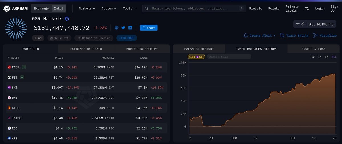Open the Portfolio tab
This screenshot has height=144, width=342.
pos(31,49)
